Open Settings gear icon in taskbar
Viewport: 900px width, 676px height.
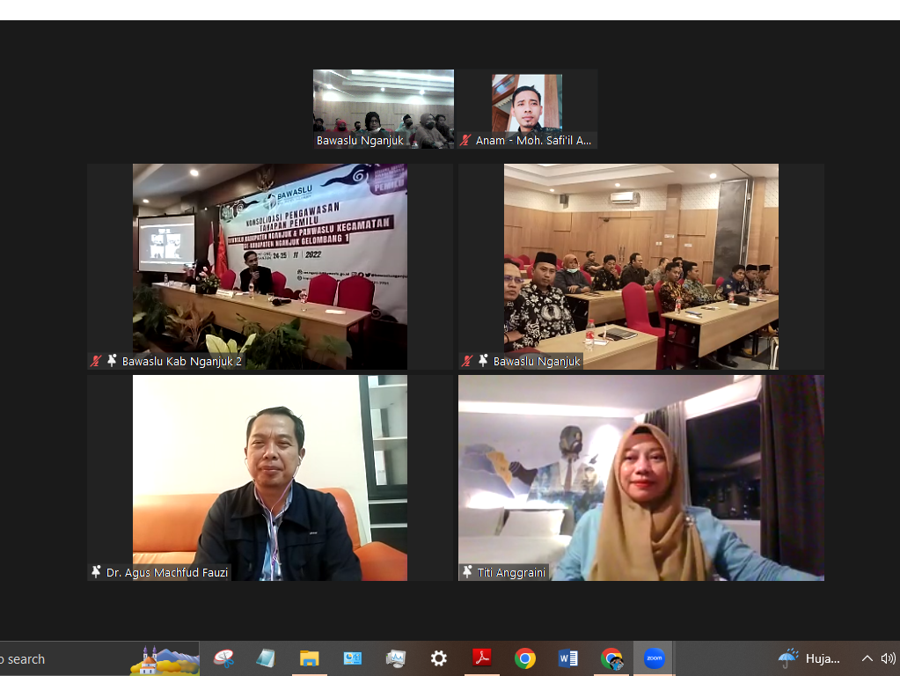[438, 658]
